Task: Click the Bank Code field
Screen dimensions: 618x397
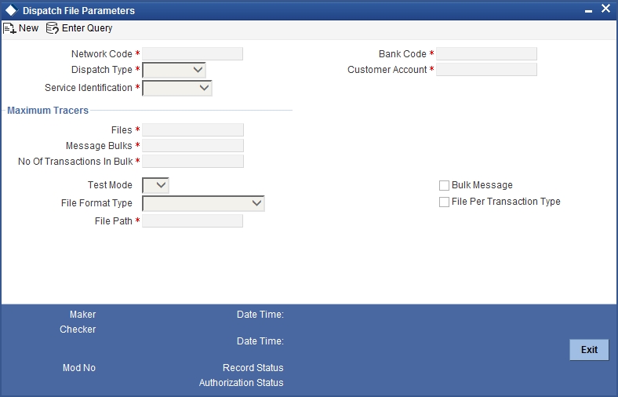Action: pos(486,54)
